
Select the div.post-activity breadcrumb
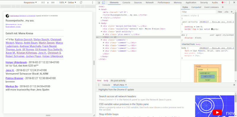pos(118,81)
